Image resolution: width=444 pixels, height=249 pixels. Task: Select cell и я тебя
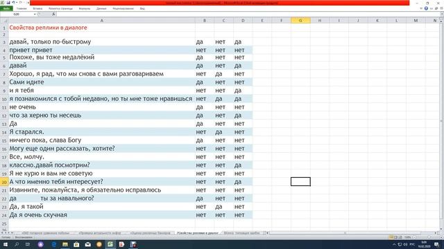[x=102, y=91]
